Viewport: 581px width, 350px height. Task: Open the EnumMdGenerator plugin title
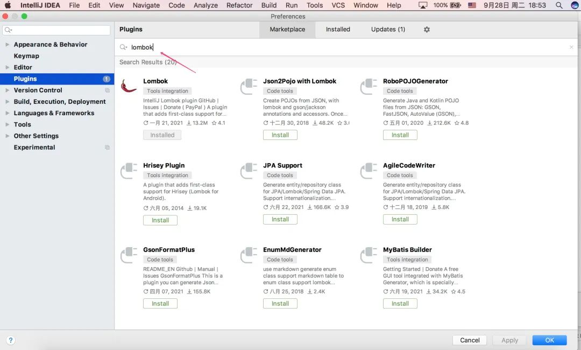pos(292,250)
